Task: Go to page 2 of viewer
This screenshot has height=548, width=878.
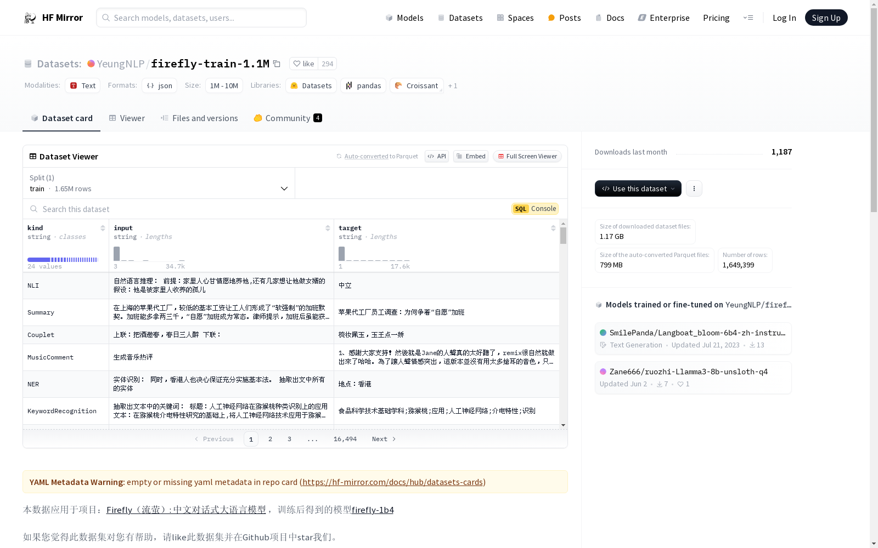Action: pyautogui.click(x=270, y=439)
